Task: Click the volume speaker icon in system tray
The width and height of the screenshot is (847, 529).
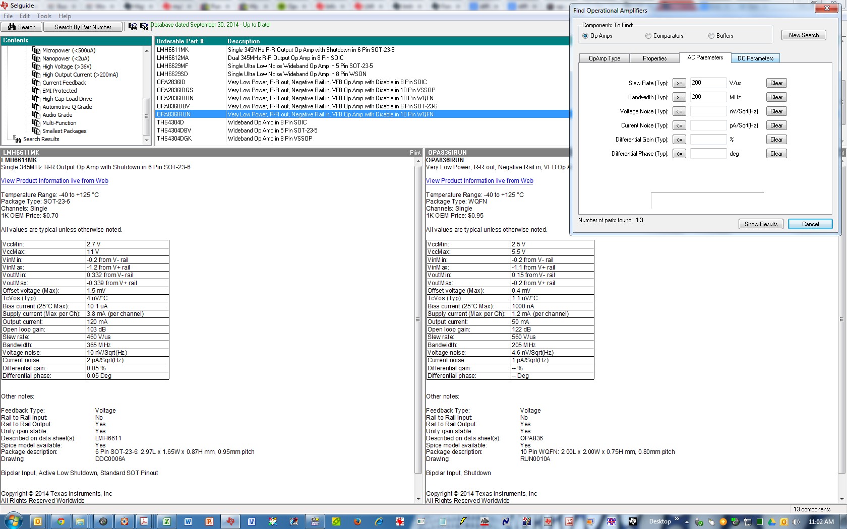Action: pos(796,522)
